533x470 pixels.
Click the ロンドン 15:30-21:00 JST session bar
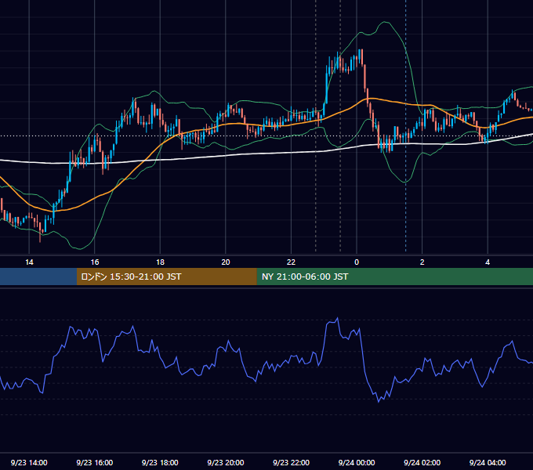point(166,277)
